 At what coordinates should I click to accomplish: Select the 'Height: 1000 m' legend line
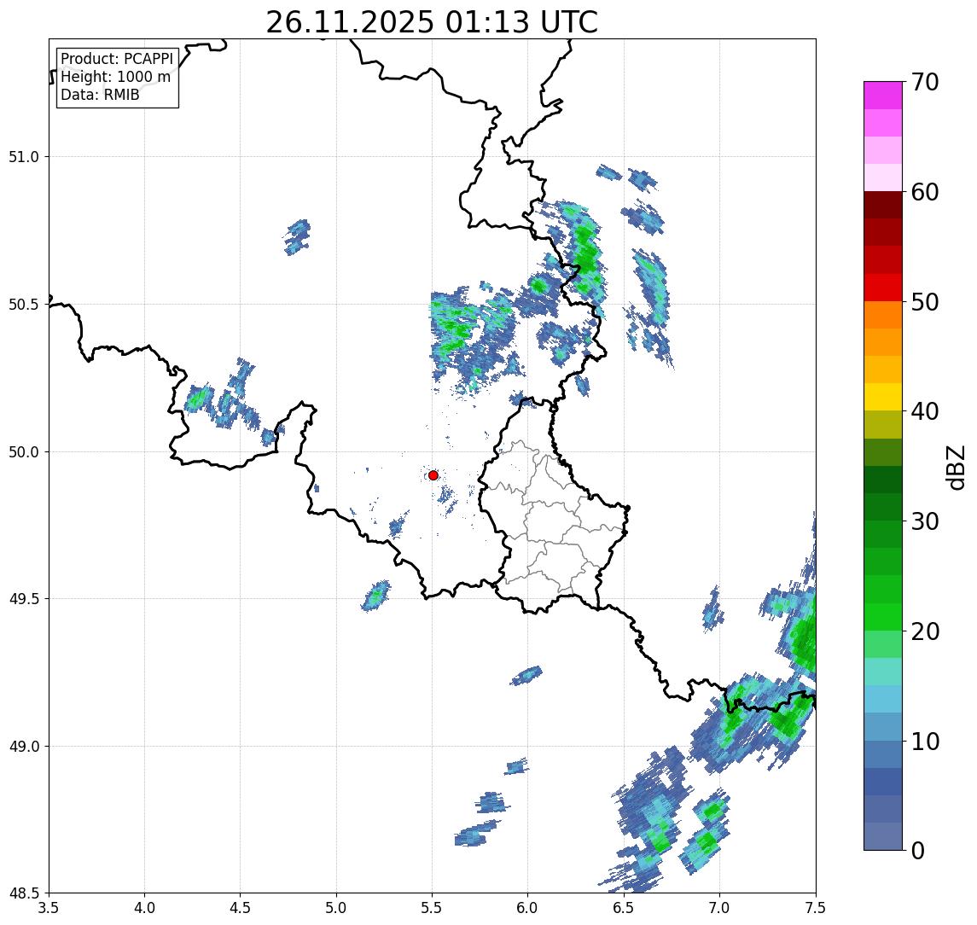pos(115,77)
